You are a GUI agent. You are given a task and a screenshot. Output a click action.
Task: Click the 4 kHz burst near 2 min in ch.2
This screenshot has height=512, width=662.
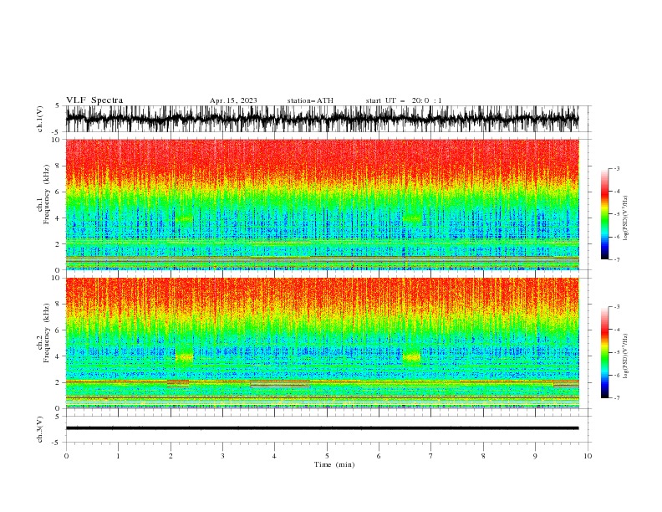click(x=185, y=357)
